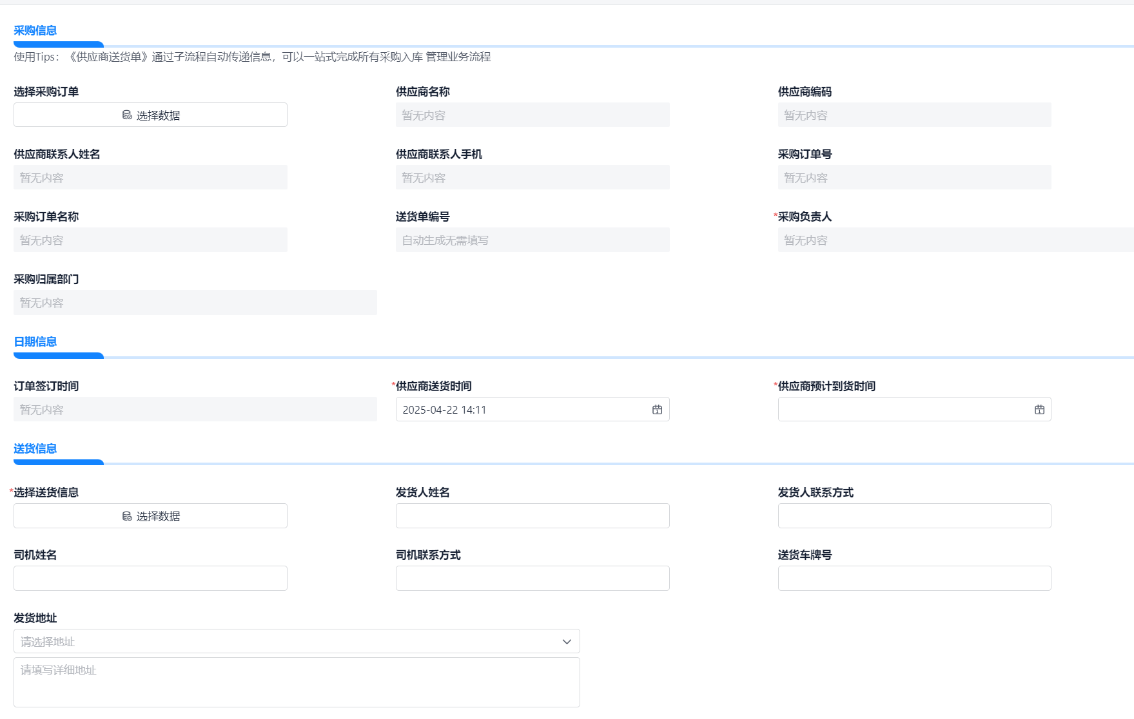
Task: Click the 供应商名称 field
Action: pos(533,115)
